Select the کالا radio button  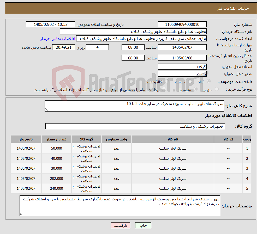tap(209, 81)
